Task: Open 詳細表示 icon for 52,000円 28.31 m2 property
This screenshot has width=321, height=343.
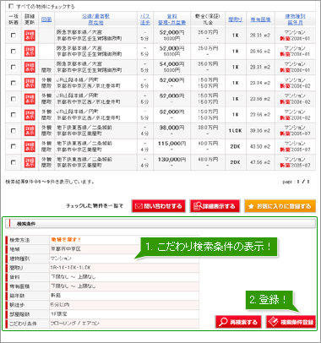Action: point(30,35)
